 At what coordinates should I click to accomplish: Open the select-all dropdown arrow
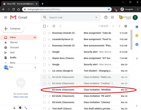click(x=48, y=26)
